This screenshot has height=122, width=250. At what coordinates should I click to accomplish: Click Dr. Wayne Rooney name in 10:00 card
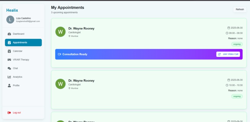coord(81,80)
